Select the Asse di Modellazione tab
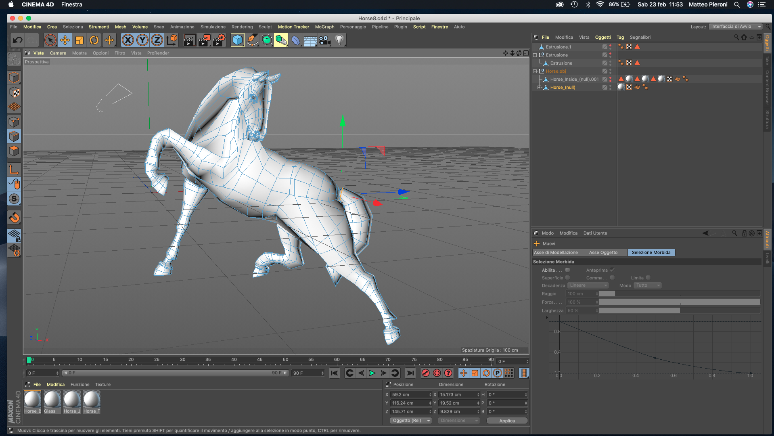 click(x=556, y=252)
